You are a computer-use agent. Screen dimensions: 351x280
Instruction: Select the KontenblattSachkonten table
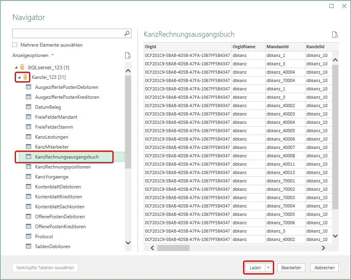coord(59,207)
